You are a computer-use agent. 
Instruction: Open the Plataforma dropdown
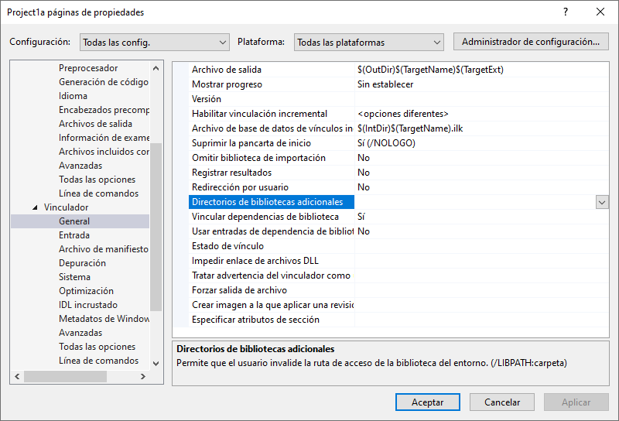click(x=369, y=43)
